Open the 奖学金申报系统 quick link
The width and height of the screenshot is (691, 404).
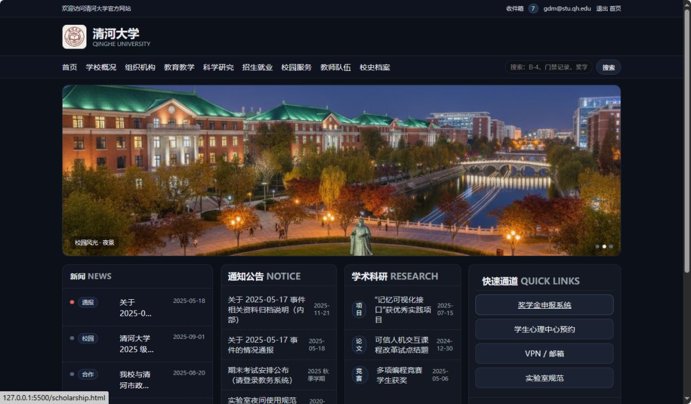(x=544, y=305)
